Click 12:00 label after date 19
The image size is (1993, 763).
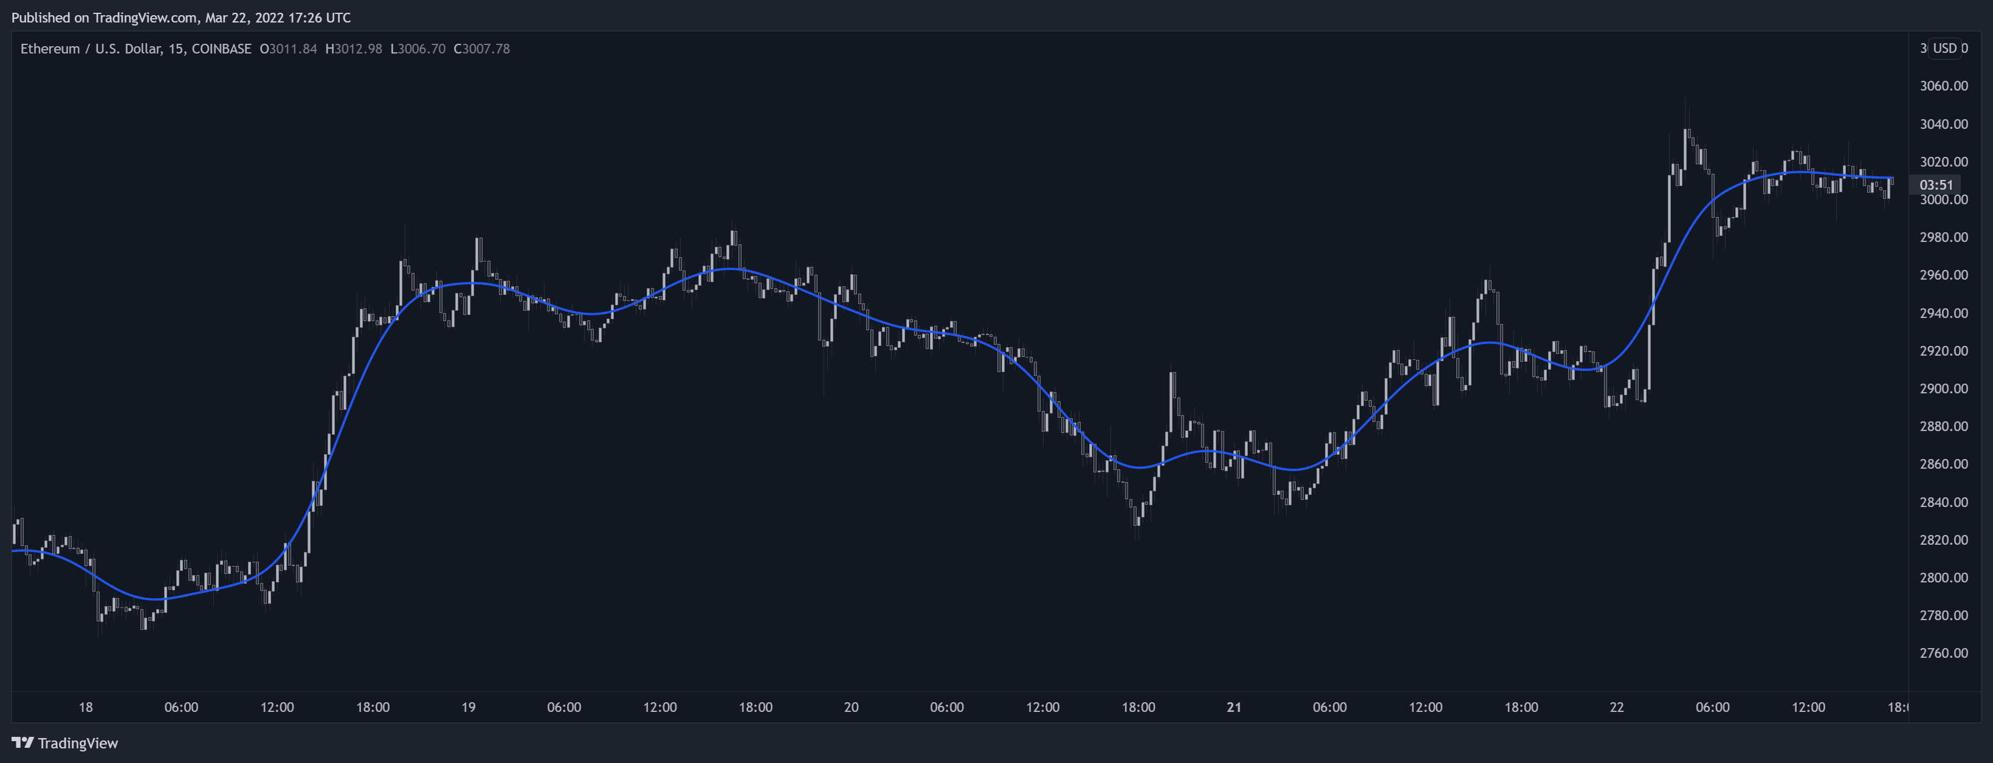pos(660,707)
